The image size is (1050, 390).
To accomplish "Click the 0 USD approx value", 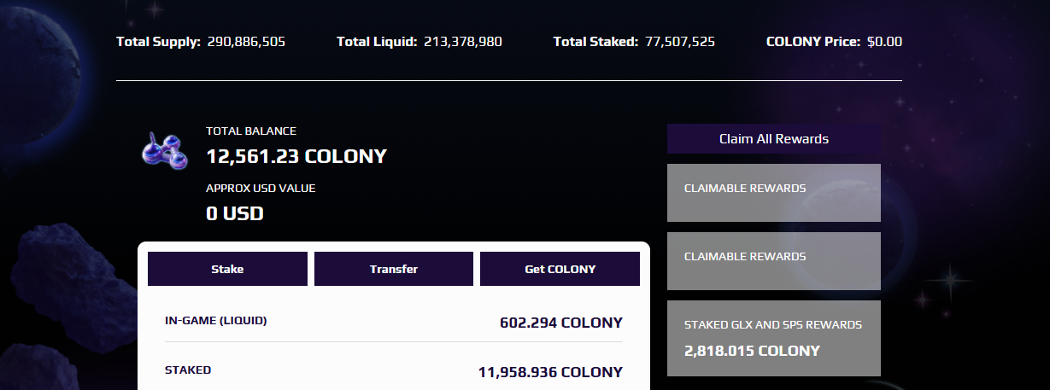I will pyautogui.click(x=235, y=213).
